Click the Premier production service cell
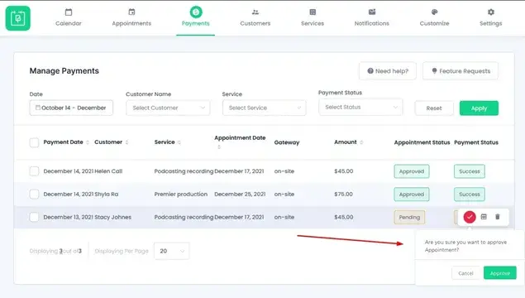The image size is (525, 298). pyautogui.click(x=181, y=194)
